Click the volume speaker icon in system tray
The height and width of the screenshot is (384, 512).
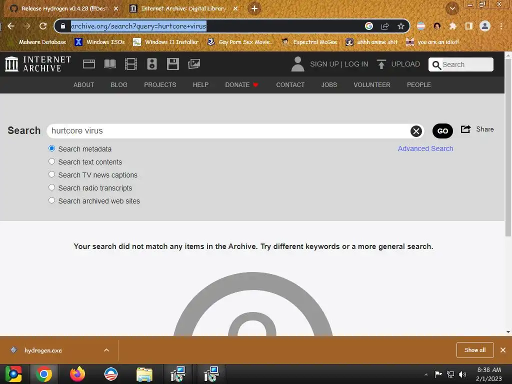[462, 374]
